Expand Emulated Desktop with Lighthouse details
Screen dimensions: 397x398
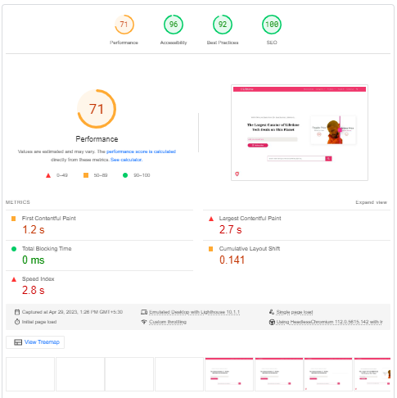pyautogui.click(x=194, y=312)
